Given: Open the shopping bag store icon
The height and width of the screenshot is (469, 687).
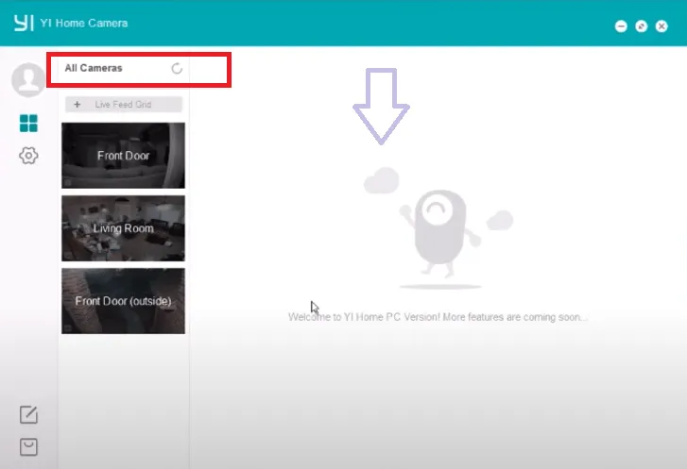Looking at the screenshot, I should pos(28,447).
